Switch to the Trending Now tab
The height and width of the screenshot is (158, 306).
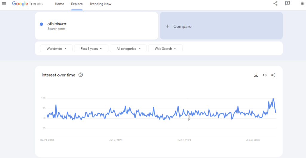[100, 4]
